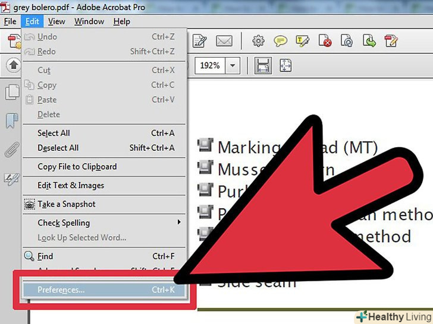Viewport: 433px width, 324px height.
Task: Click the bullet icon beside Pur text
Action: pos(205,189)
